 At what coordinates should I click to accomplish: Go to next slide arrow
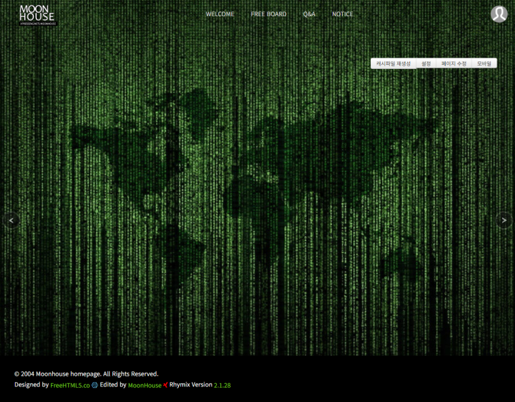504,221
